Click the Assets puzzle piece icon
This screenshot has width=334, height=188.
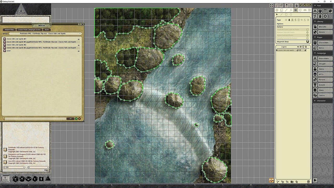(315, 32)
